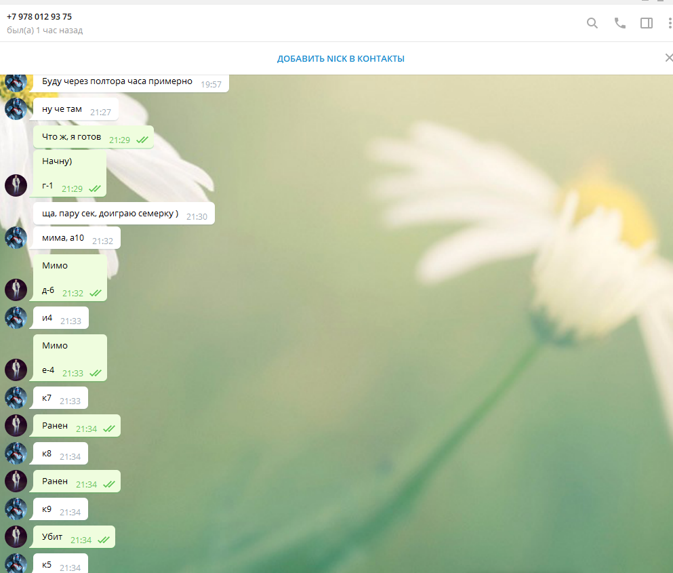Open the three-dot chat menu
Screen dimensions: 673x573
pos(670,23)
